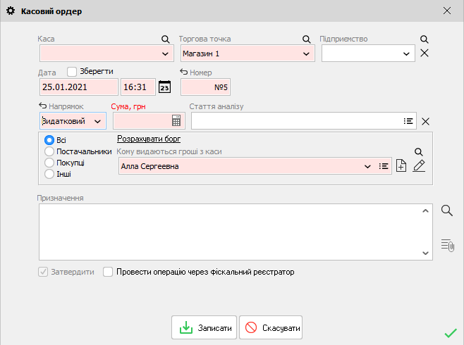This screenshot has width=464, height=345.
Task: Select the Покупці radio button
Action: pos(49,163)
